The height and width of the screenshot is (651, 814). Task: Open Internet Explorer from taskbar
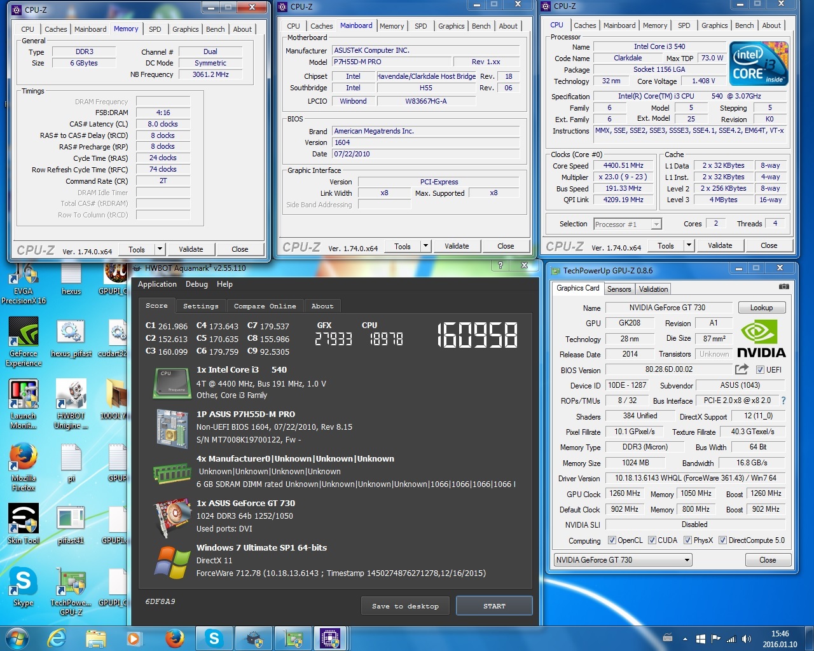point(57,638)
